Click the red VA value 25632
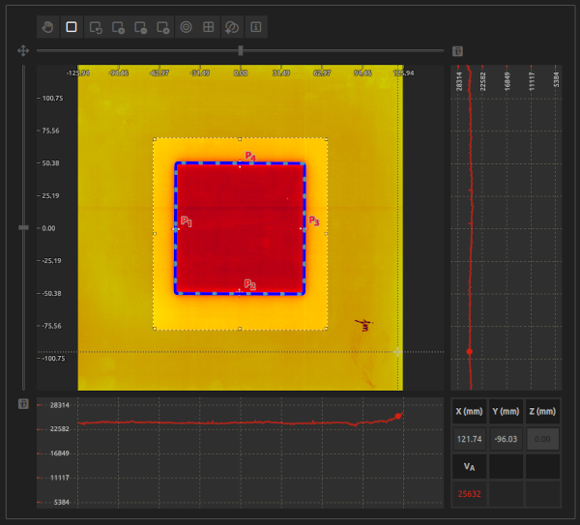 [469, 494]
